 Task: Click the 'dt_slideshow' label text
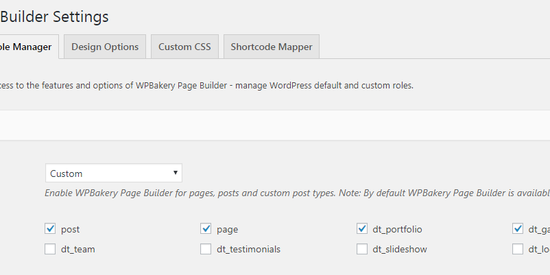(400, 250)
